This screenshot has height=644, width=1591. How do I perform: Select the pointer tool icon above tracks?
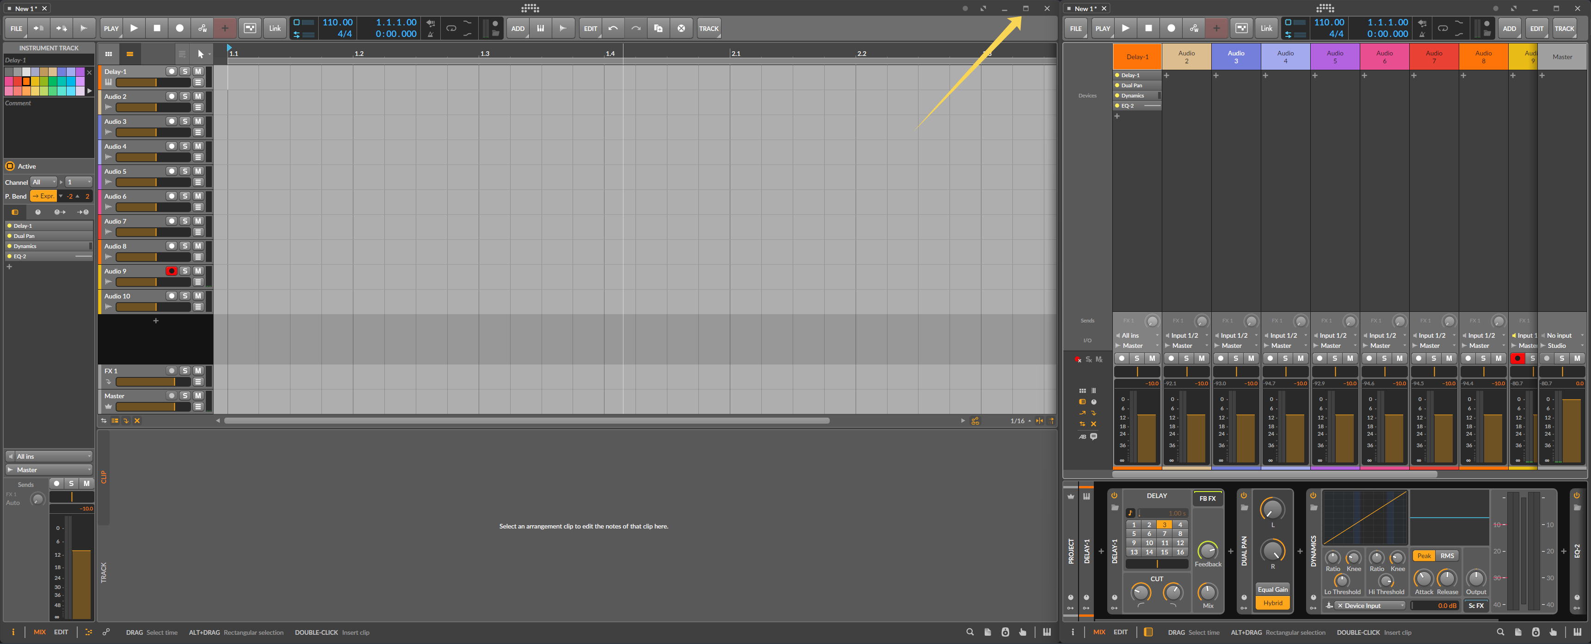point(200,55)
